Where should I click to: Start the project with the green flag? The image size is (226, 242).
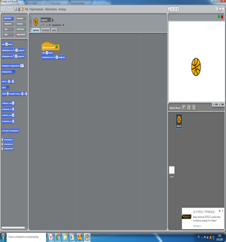219,17
